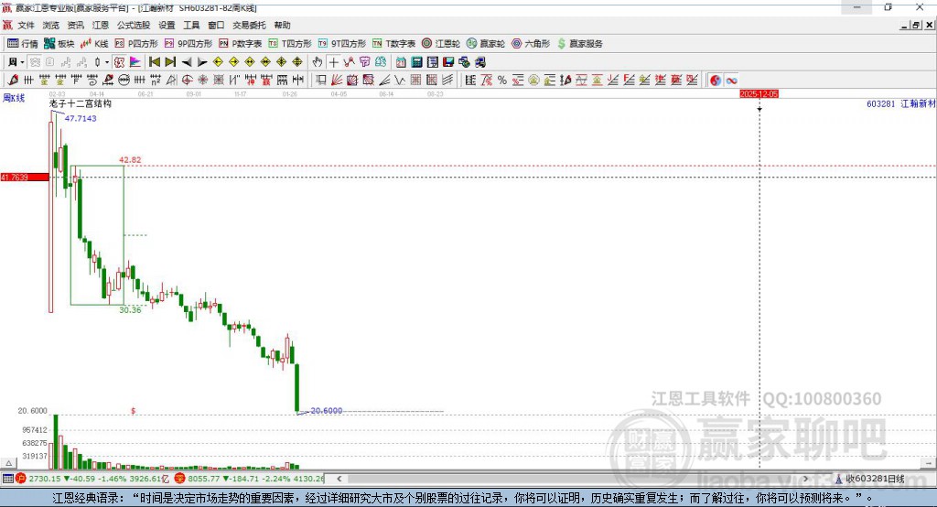937x507 pixels.
Task: Open the 浏览 menu
Action: point(51,25)
